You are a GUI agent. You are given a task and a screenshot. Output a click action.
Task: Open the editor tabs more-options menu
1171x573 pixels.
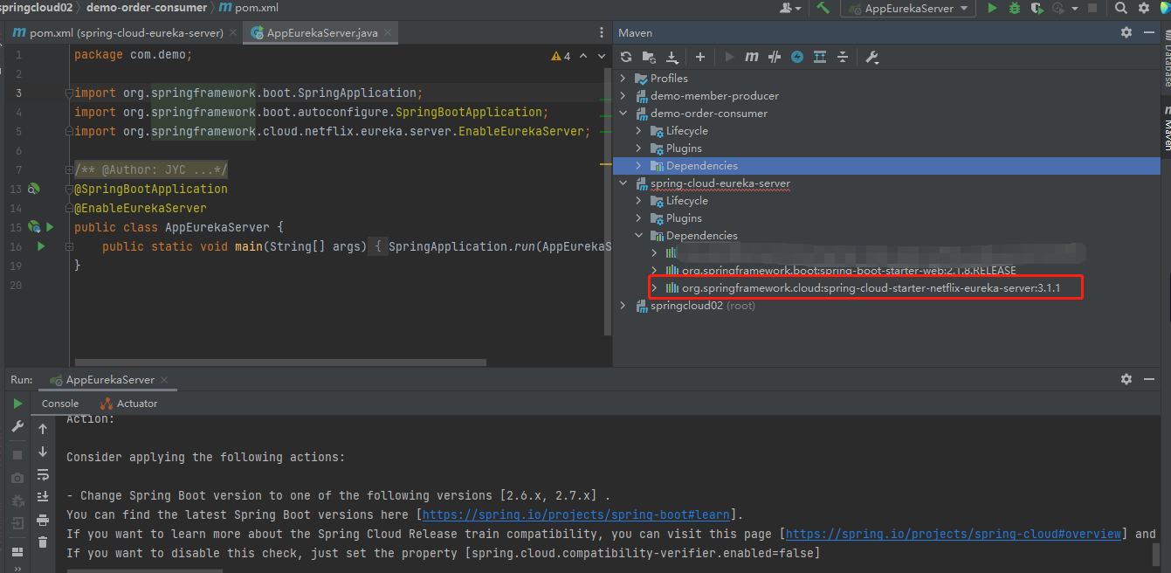point(602,32)
